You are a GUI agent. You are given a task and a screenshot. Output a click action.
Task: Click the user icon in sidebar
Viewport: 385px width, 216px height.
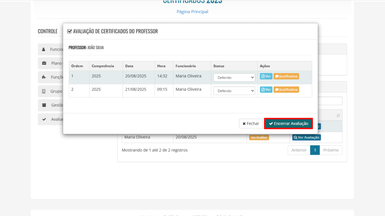coord(44,49)
